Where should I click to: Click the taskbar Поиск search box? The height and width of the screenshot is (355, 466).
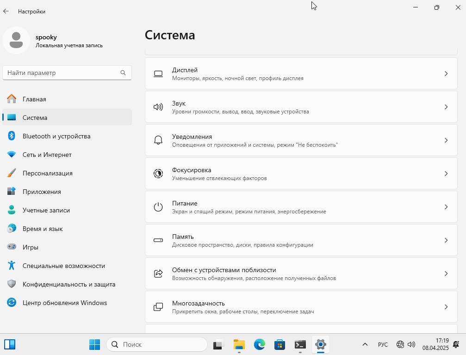tap(156, 344)
